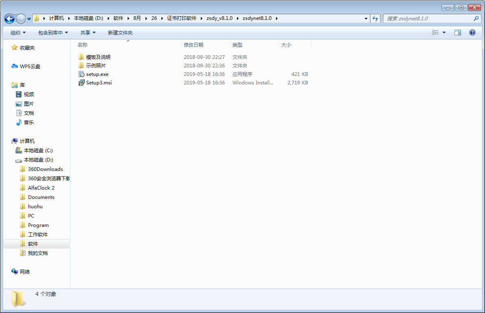Image resolution: width=485 pixels, height=313 pixels.
Task: Expand the 包含到库中 dropdown
Action: [x=53, y=32]
